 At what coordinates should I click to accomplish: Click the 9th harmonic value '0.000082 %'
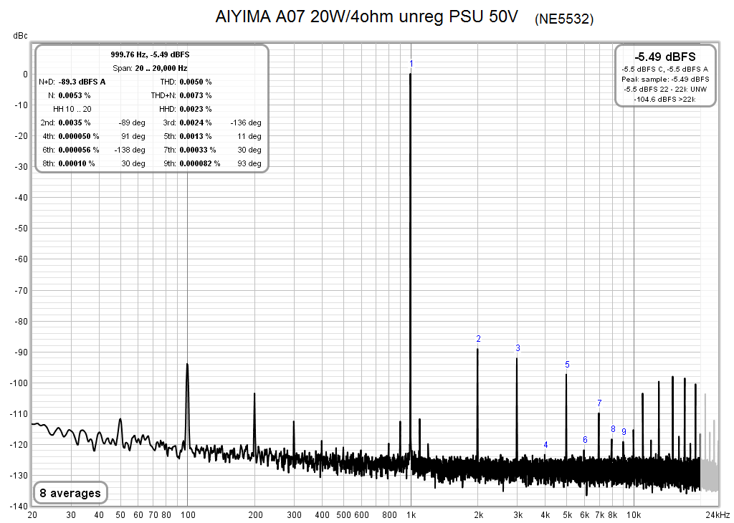[200, 163]
